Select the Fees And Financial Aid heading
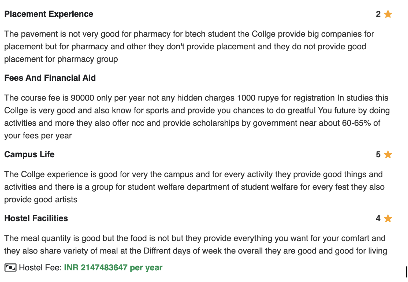 [50, 78]
